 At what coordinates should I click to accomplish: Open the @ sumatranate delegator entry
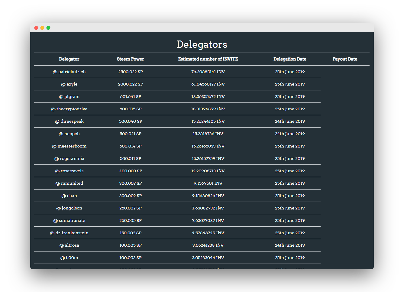(69, 220)
